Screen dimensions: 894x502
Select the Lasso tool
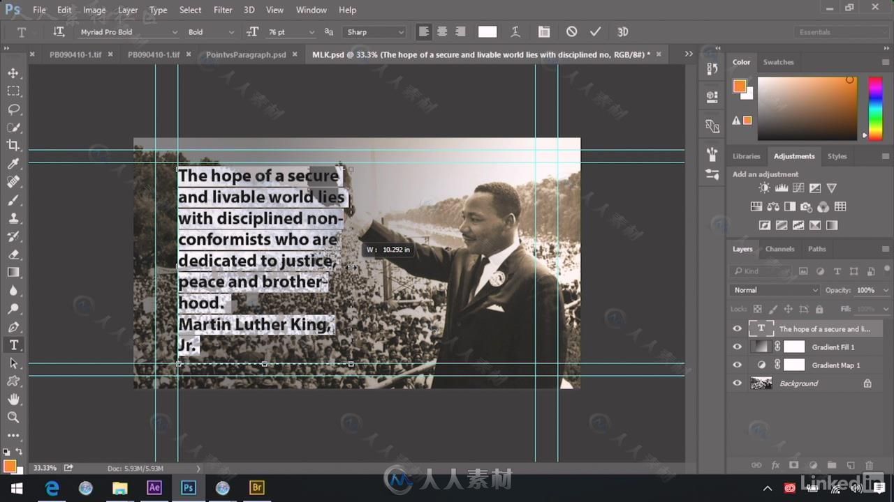tap(13, 109)
